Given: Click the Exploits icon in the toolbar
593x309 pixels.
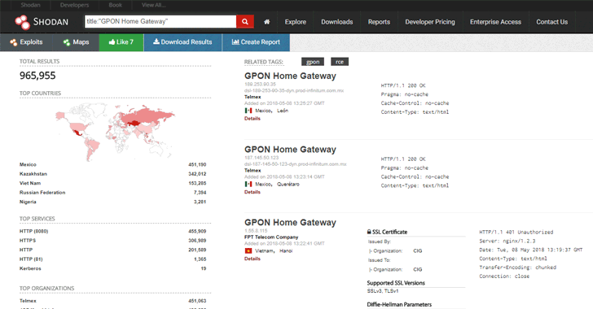Looking at the screenshot, I should (14, 42).
